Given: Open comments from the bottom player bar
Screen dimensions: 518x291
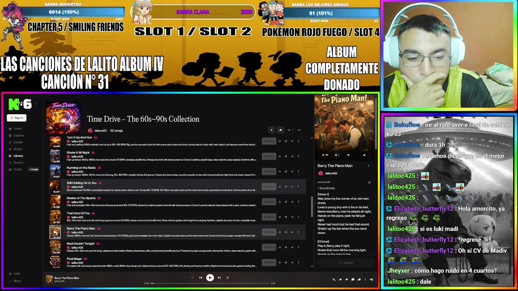Looking at the screenshot, I should coord(353,279).
